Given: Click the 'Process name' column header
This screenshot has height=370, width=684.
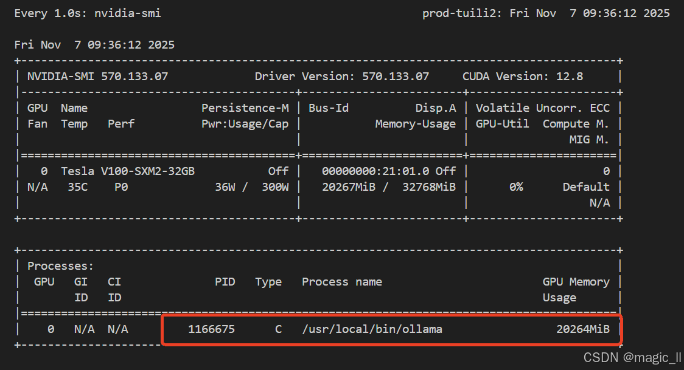Looking at the screenshot, I should (x=342, y=282).
